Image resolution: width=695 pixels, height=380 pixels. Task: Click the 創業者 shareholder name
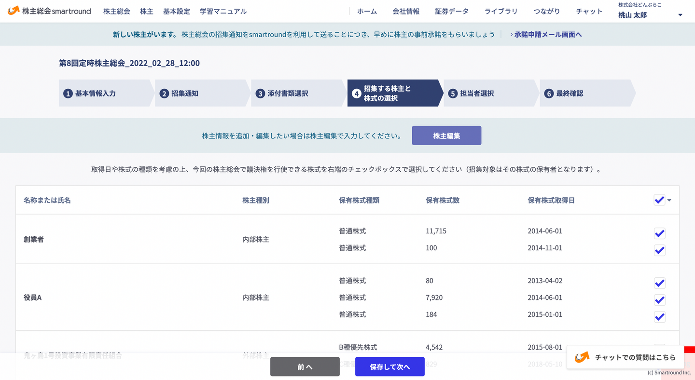[x=34, y=239]
